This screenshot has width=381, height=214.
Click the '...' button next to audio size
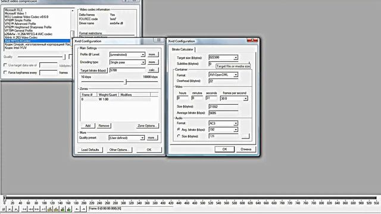(x=245, y=136)
